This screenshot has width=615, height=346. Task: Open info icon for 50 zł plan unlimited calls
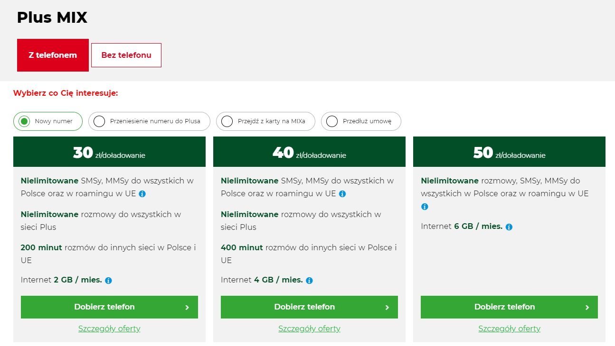tap(425, 207)
